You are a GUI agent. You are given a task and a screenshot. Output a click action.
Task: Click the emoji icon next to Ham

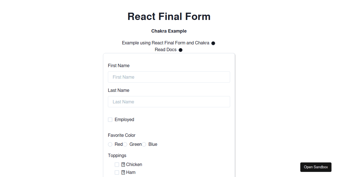[x=123, y=172]
